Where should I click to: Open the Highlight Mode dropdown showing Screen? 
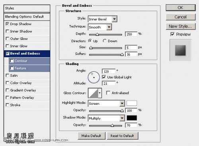click(106, 103)
